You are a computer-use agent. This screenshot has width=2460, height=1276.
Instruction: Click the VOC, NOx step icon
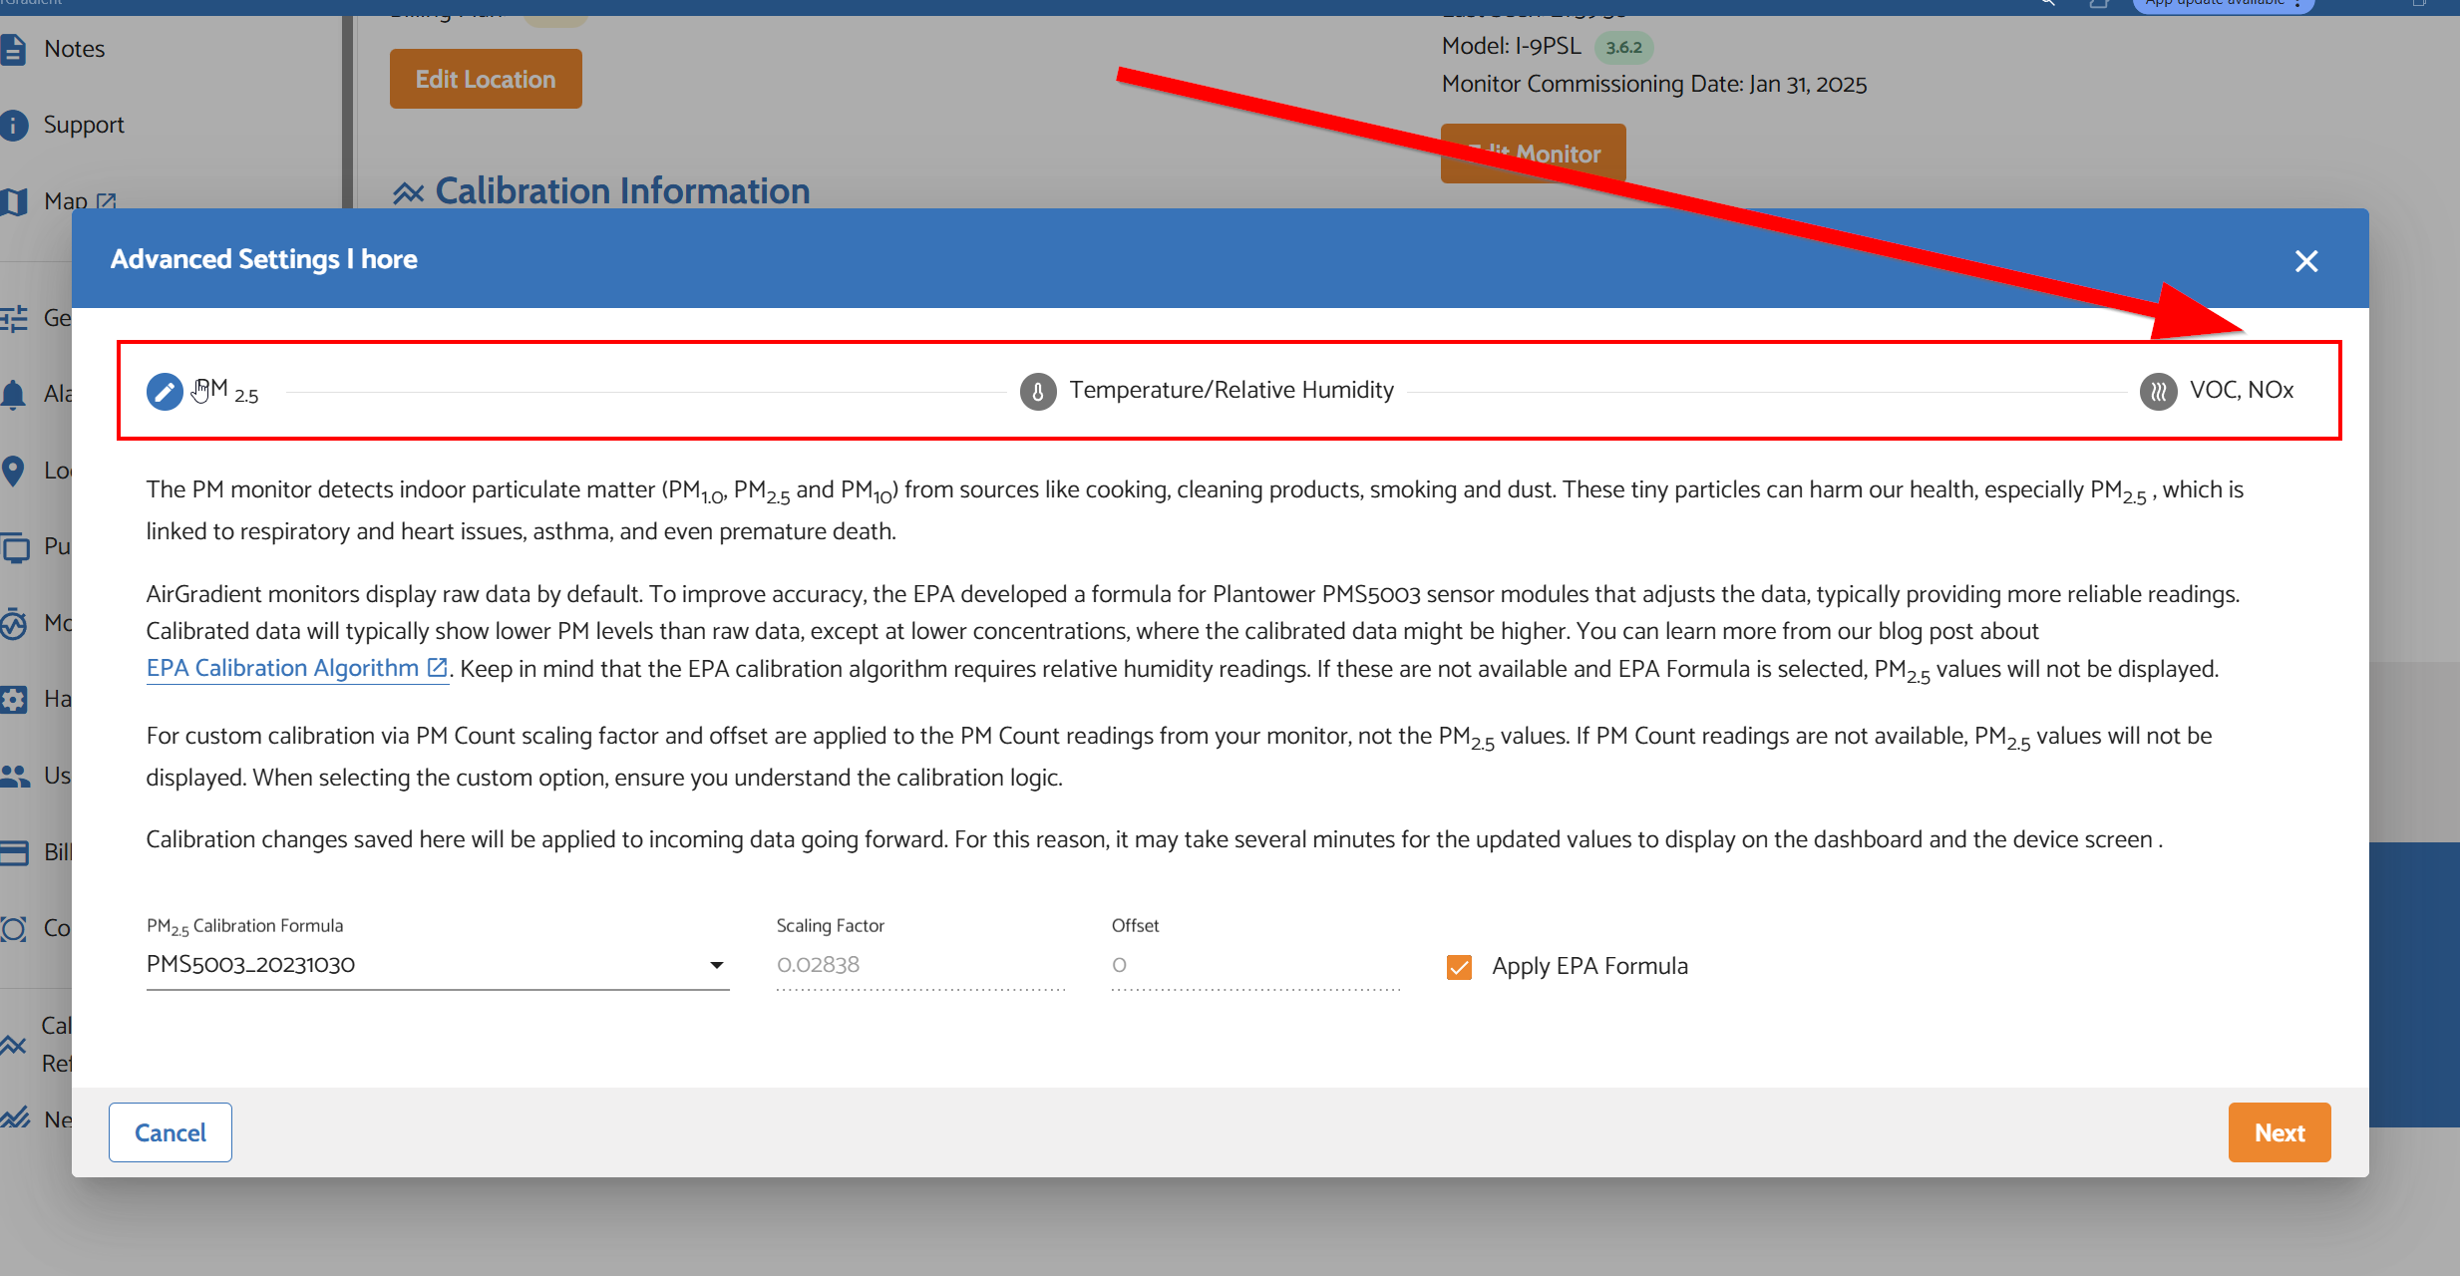click(x=2158, y=391)
